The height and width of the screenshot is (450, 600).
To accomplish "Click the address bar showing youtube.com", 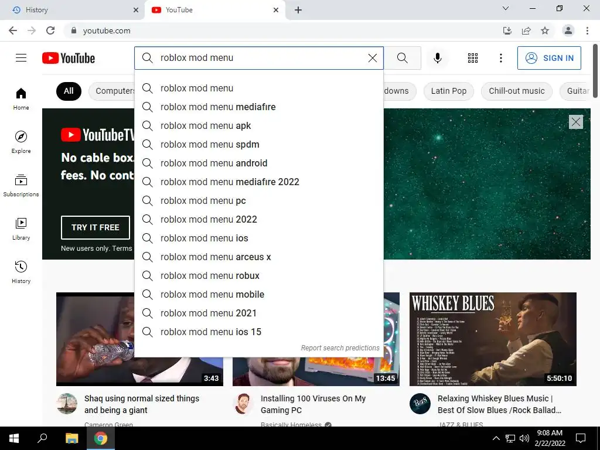I will click(283, 30).
